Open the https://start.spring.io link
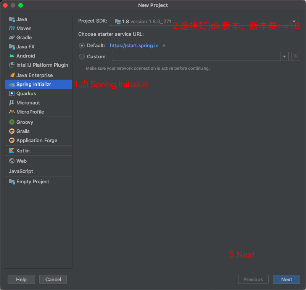Screen dimensions: 306x290 coord(134,46)
